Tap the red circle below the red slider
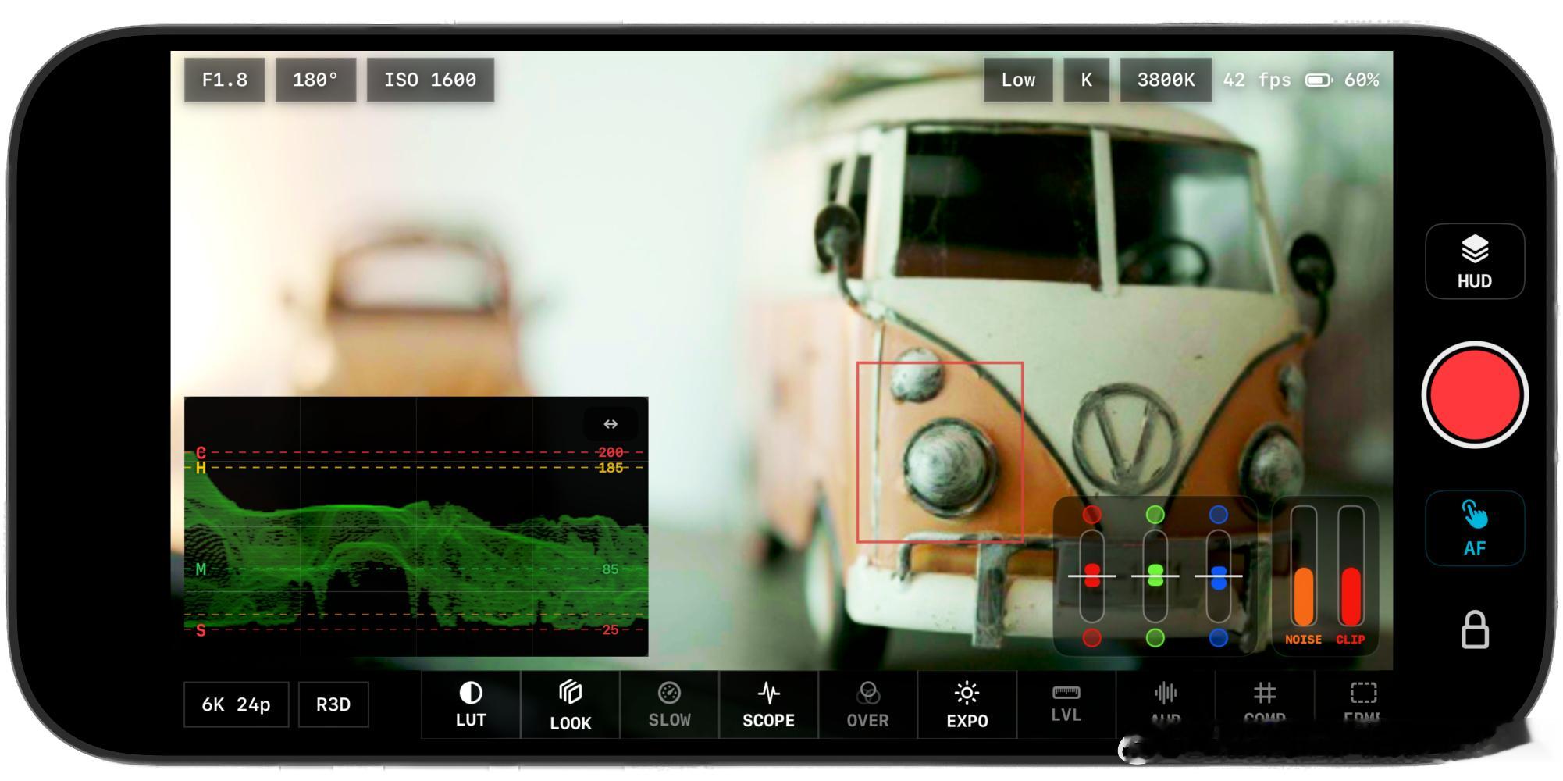Viewport: 1563px width, 781px height. point(1092,638)
